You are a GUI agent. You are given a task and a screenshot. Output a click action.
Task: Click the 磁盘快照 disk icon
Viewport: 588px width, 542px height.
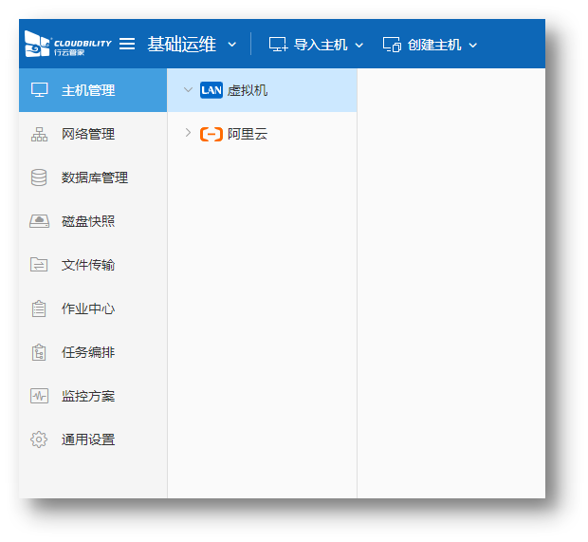coord(40,221)
